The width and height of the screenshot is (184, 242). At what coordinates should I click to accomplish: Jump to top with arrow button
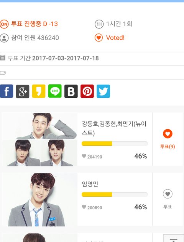pos(173,238)
